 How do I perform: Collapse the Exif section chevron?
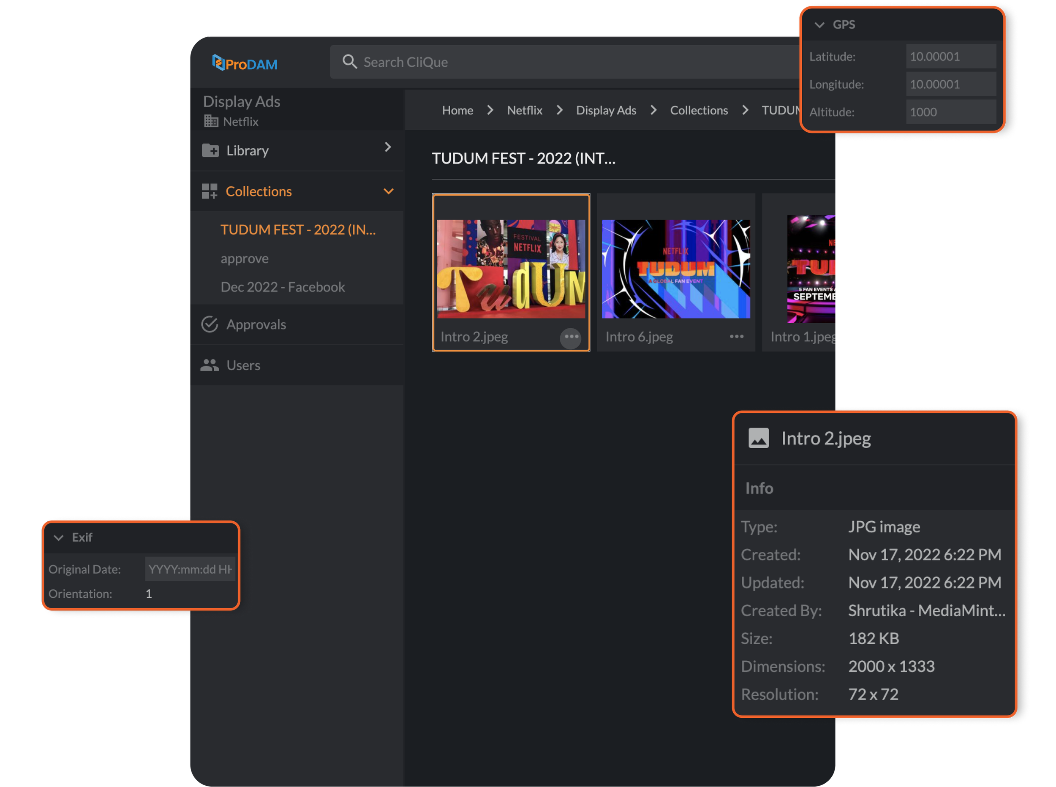(59, 538)
